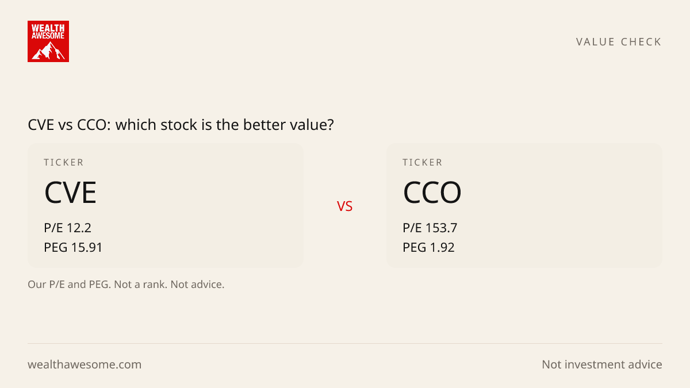
Task: Click the large CCO ticker symbol
Action: (432, 193)
